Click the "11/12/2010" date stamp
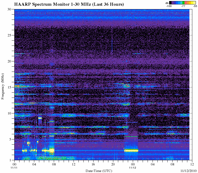The image size is (198, 173). [x=189, y=171]
